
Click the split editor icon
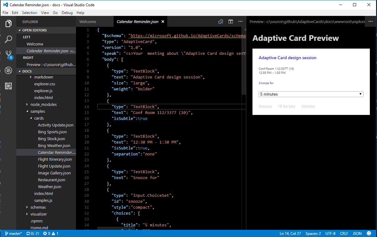click(231, 22)
